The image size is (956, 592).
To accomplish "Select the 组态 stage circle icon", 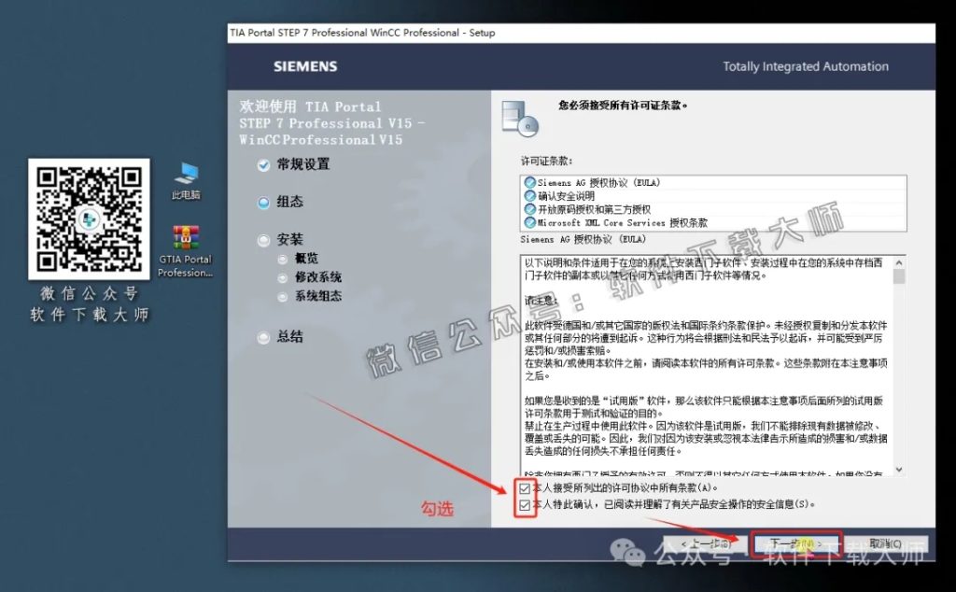I will [263, 202].
